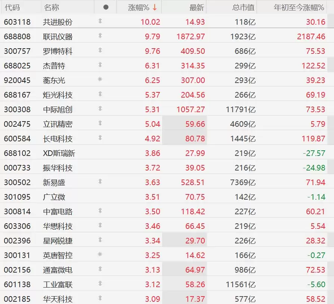Select stock name 新易盛
Screen dimensions: 334x304
(x=54, y=182)
